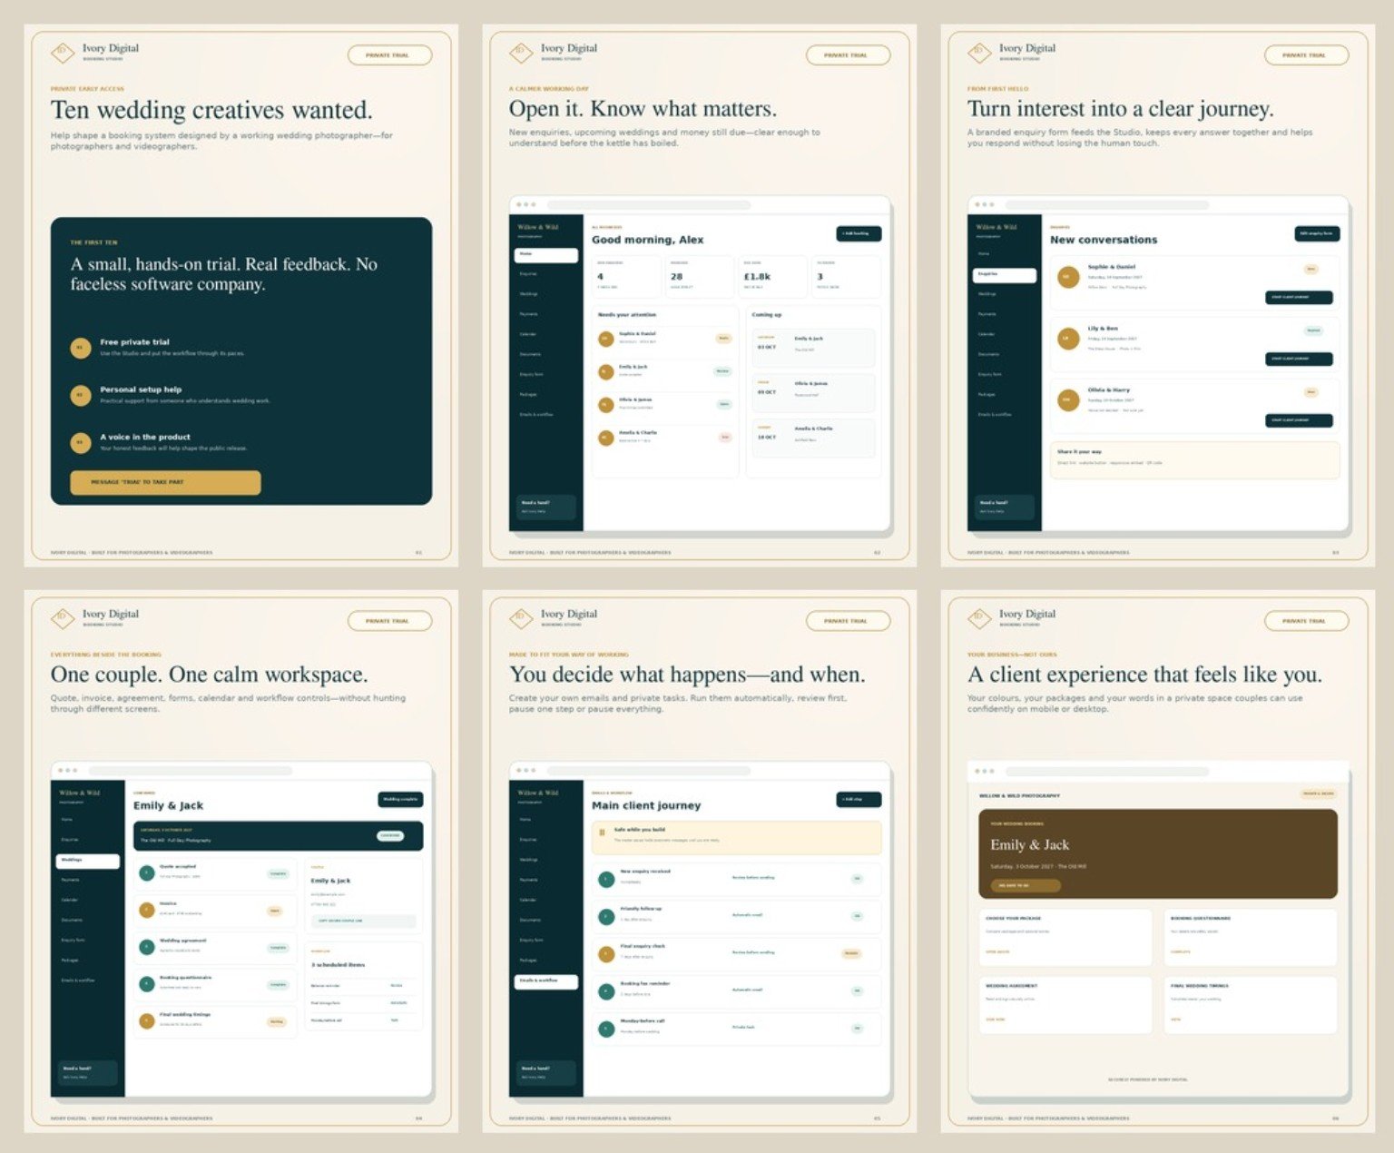The width and height of the screenshot is (1394, 1153).
Task: Open the '03 OCT' Emily & Jack card under 'Coming up'
Action: 813,348
